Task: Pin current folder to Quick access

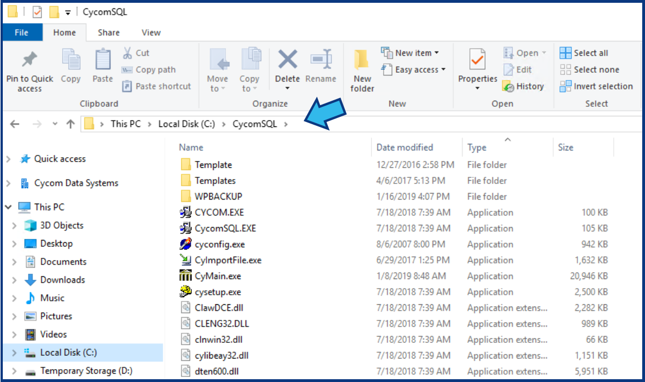Action: 29,69
